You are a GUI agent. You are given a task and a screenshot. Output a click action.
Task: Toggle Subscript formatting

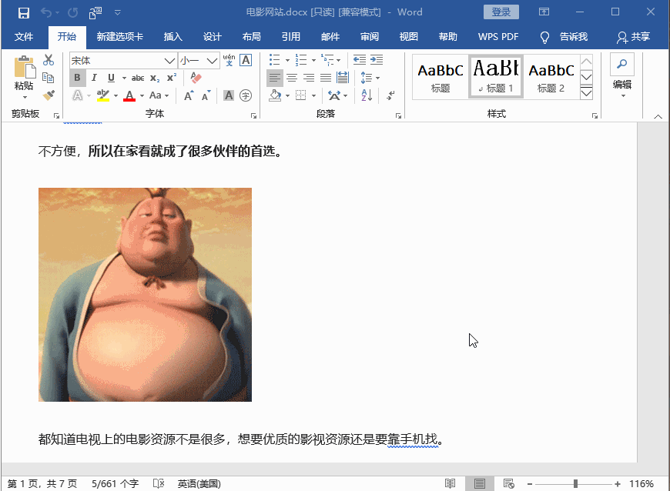pos(155,78)
